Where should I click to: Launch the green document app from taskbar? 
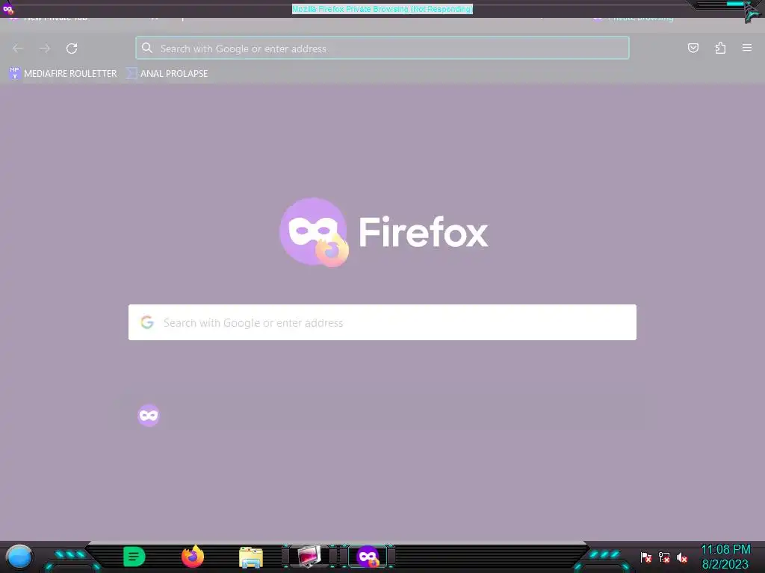[134, 557]
